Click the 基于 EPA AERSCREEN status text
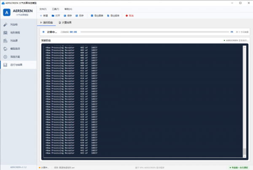Image resolution: width=253 pixels, height=170 pixels. [150, 167]
